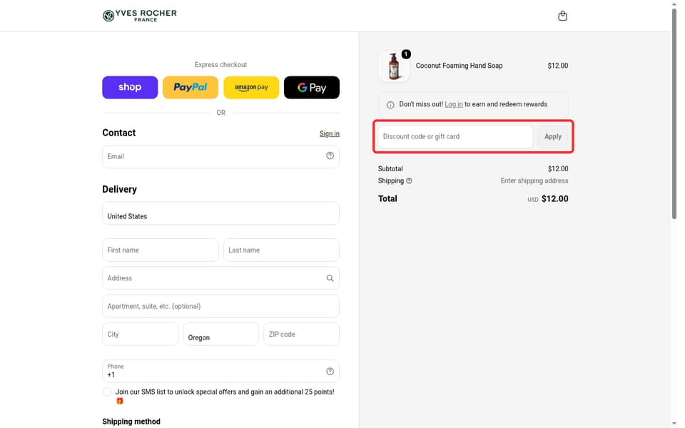Click the Shipping method heading

coord(131,422)
